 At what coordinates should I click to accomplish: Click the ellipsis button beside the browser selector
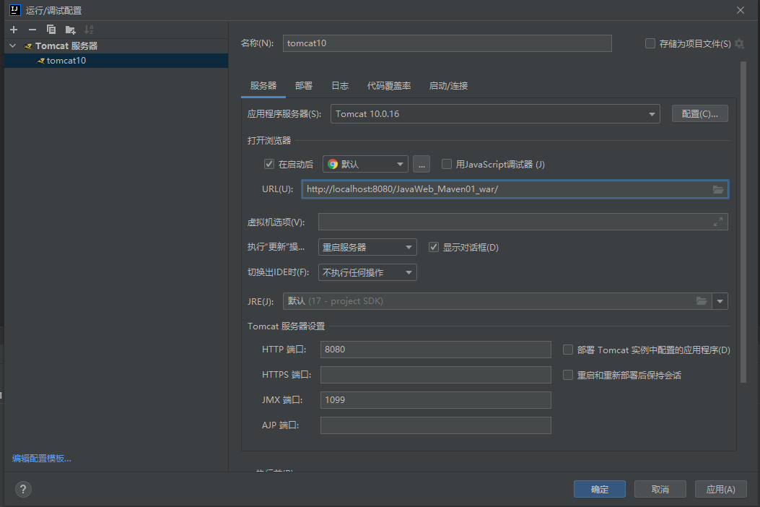[x=422, y=165]
